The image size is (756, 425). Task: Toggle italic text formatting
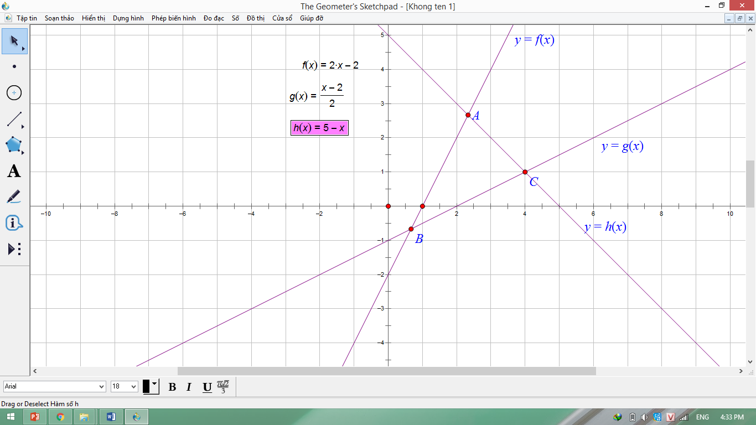click(x=189, y=387)
